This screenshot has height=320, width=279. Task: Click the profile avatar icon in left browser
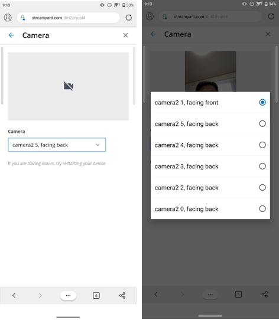(x=8, y=18)
